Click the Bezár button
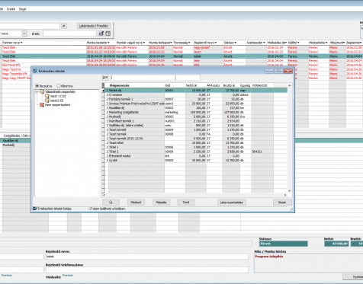 [282, 203]
